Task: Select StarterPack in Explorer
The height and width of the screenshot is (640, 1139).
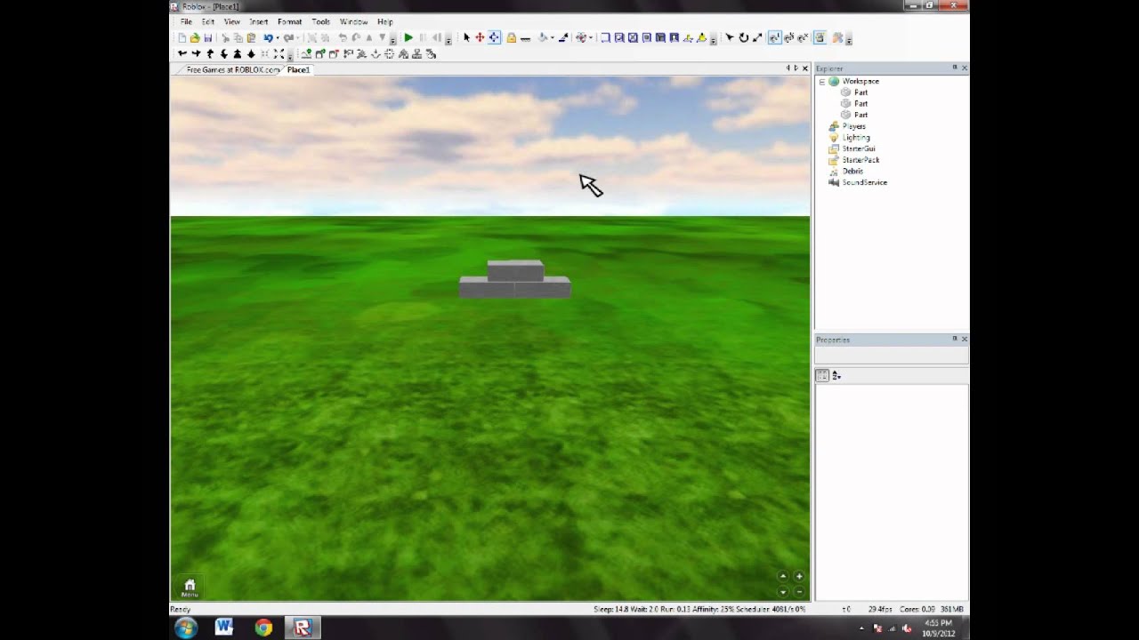Action: click(860, 160)
